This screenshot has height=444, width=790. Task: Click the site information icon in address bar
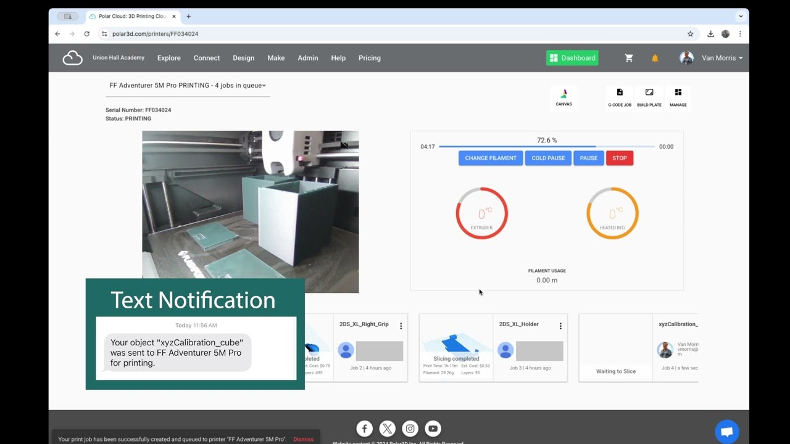tap(104, 34)
